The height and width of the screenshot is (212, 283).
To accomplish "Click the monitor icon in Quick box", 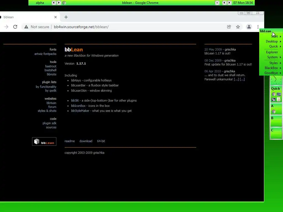I will coord(279,94).
